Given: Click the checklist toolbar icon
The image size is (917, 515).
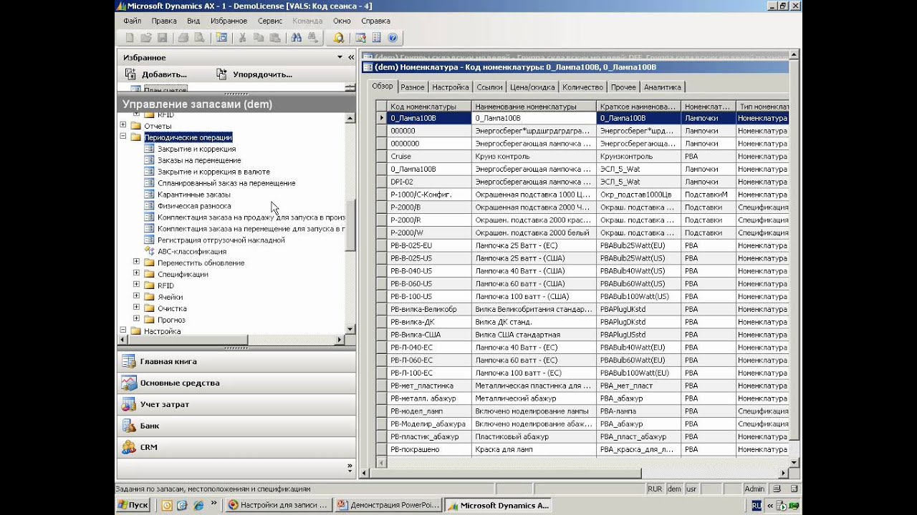Looking at the screenshot, I should coord(376,38).
